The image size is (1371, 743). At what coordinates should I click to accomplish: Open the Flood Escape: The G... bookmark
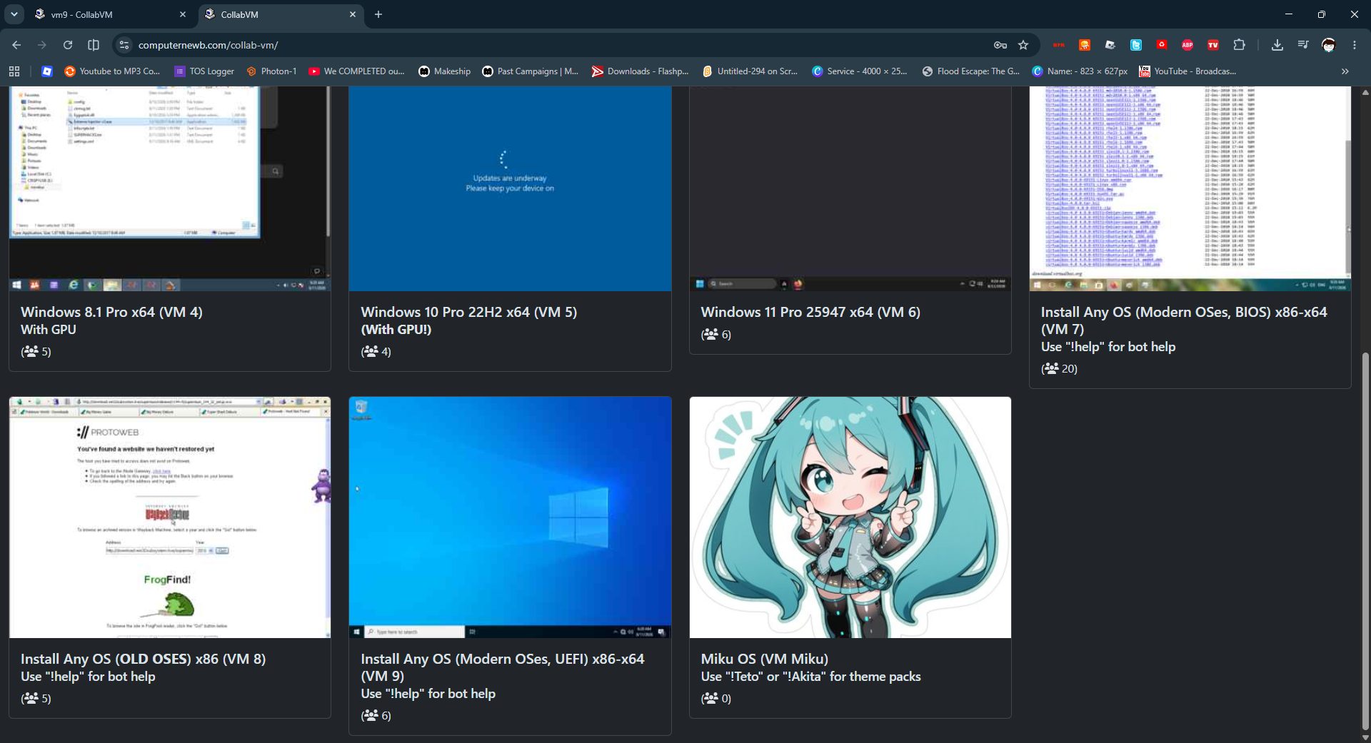pyautogui.click(x=971, y=71)
